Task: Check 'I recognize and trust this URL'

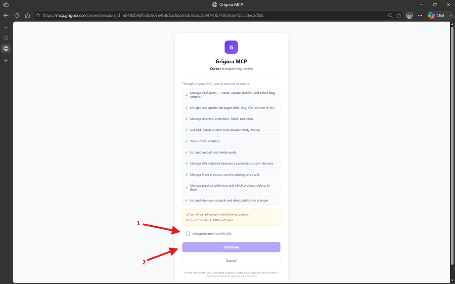Action: [x=188, y=234]
